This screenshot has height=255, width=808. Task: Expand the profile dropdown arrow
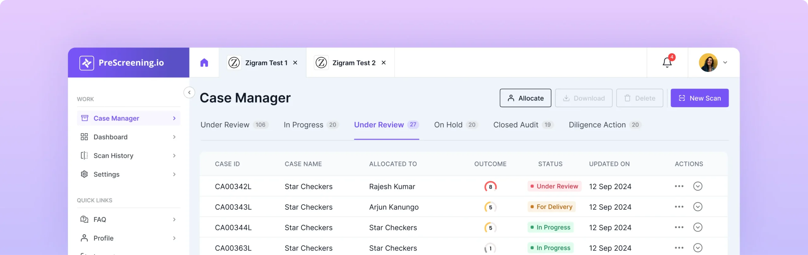(x=725, y=62)
